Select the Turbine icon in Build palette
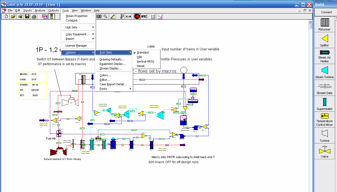Image resolution: width=337 pixels, height=192 pixels. pos(325,136)
